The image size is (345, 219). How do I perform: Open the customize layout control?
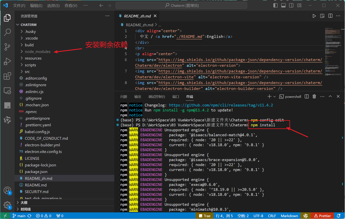point(299,6)
